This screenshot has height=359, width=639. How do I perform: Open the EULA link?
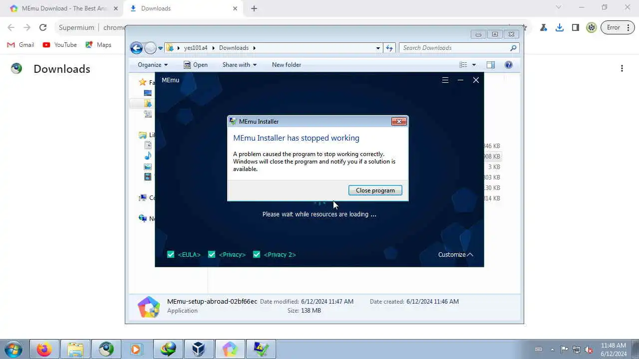[189, 254]
